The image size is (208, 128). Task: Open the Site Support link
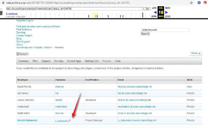tap(23, 42)
